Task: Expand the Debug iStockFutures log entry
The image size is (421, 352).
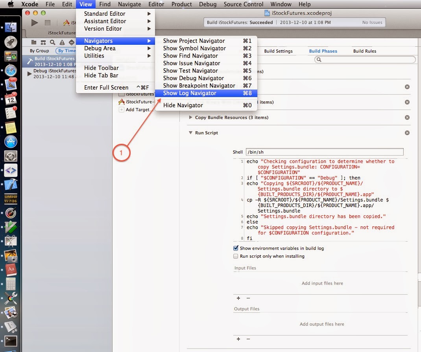Action: [29, 73]
